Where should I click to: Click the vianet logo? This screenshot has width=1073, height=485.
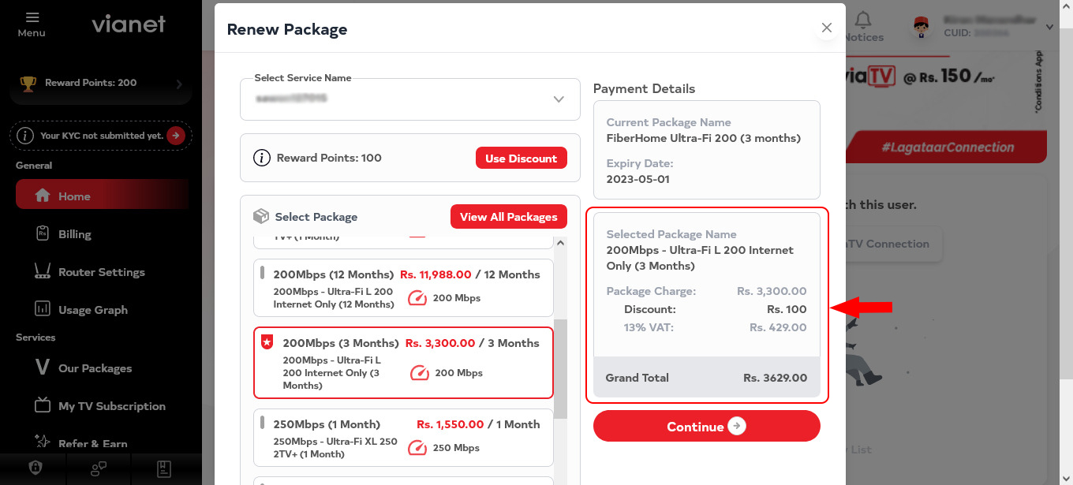point(128,24)
